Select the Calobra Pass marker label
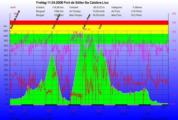 click(x=86, y=21)
